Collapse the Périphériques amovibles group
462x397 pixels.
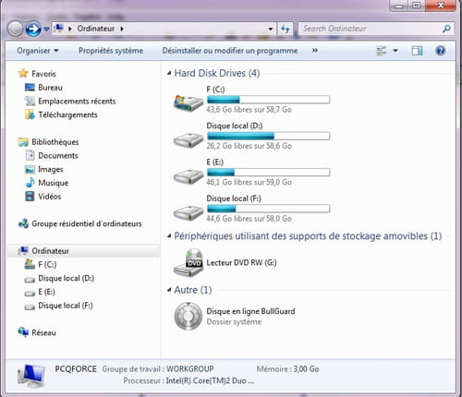169,236
